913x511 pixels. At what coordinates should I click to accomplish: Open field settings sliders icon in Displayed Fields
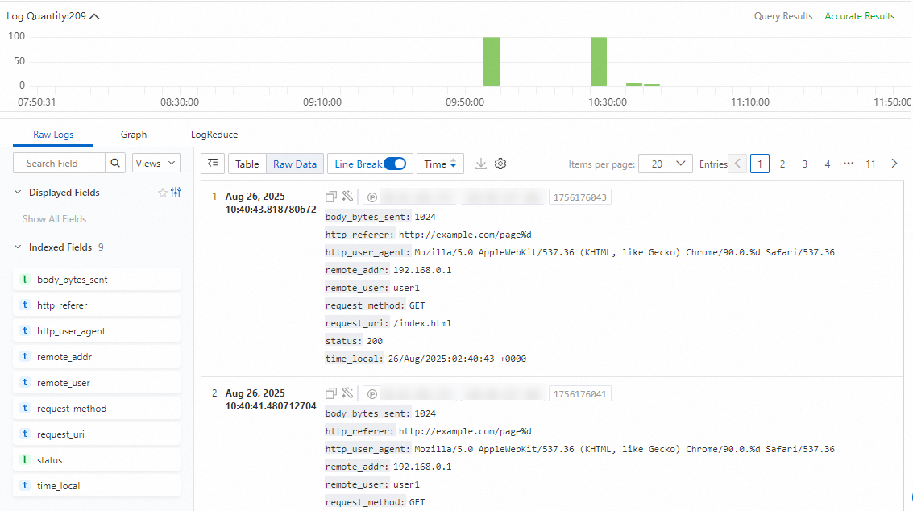[x=176, y=193]
